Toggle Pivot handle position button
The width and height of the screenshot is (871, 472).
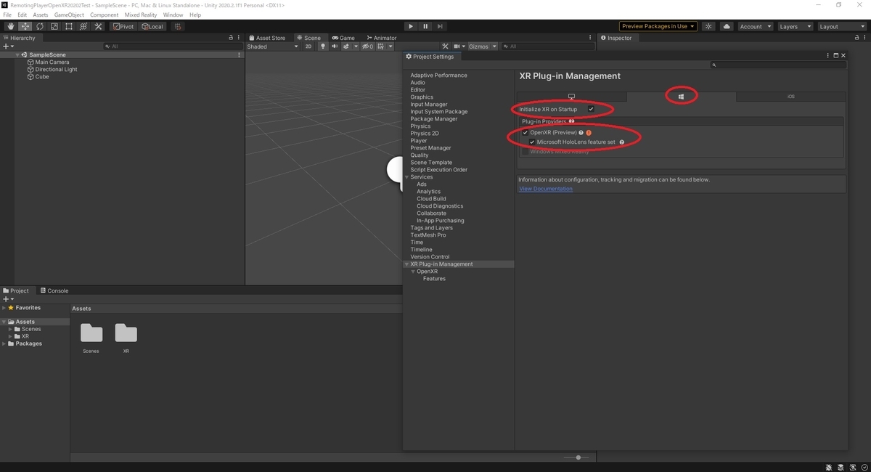[x=123, y=26]
